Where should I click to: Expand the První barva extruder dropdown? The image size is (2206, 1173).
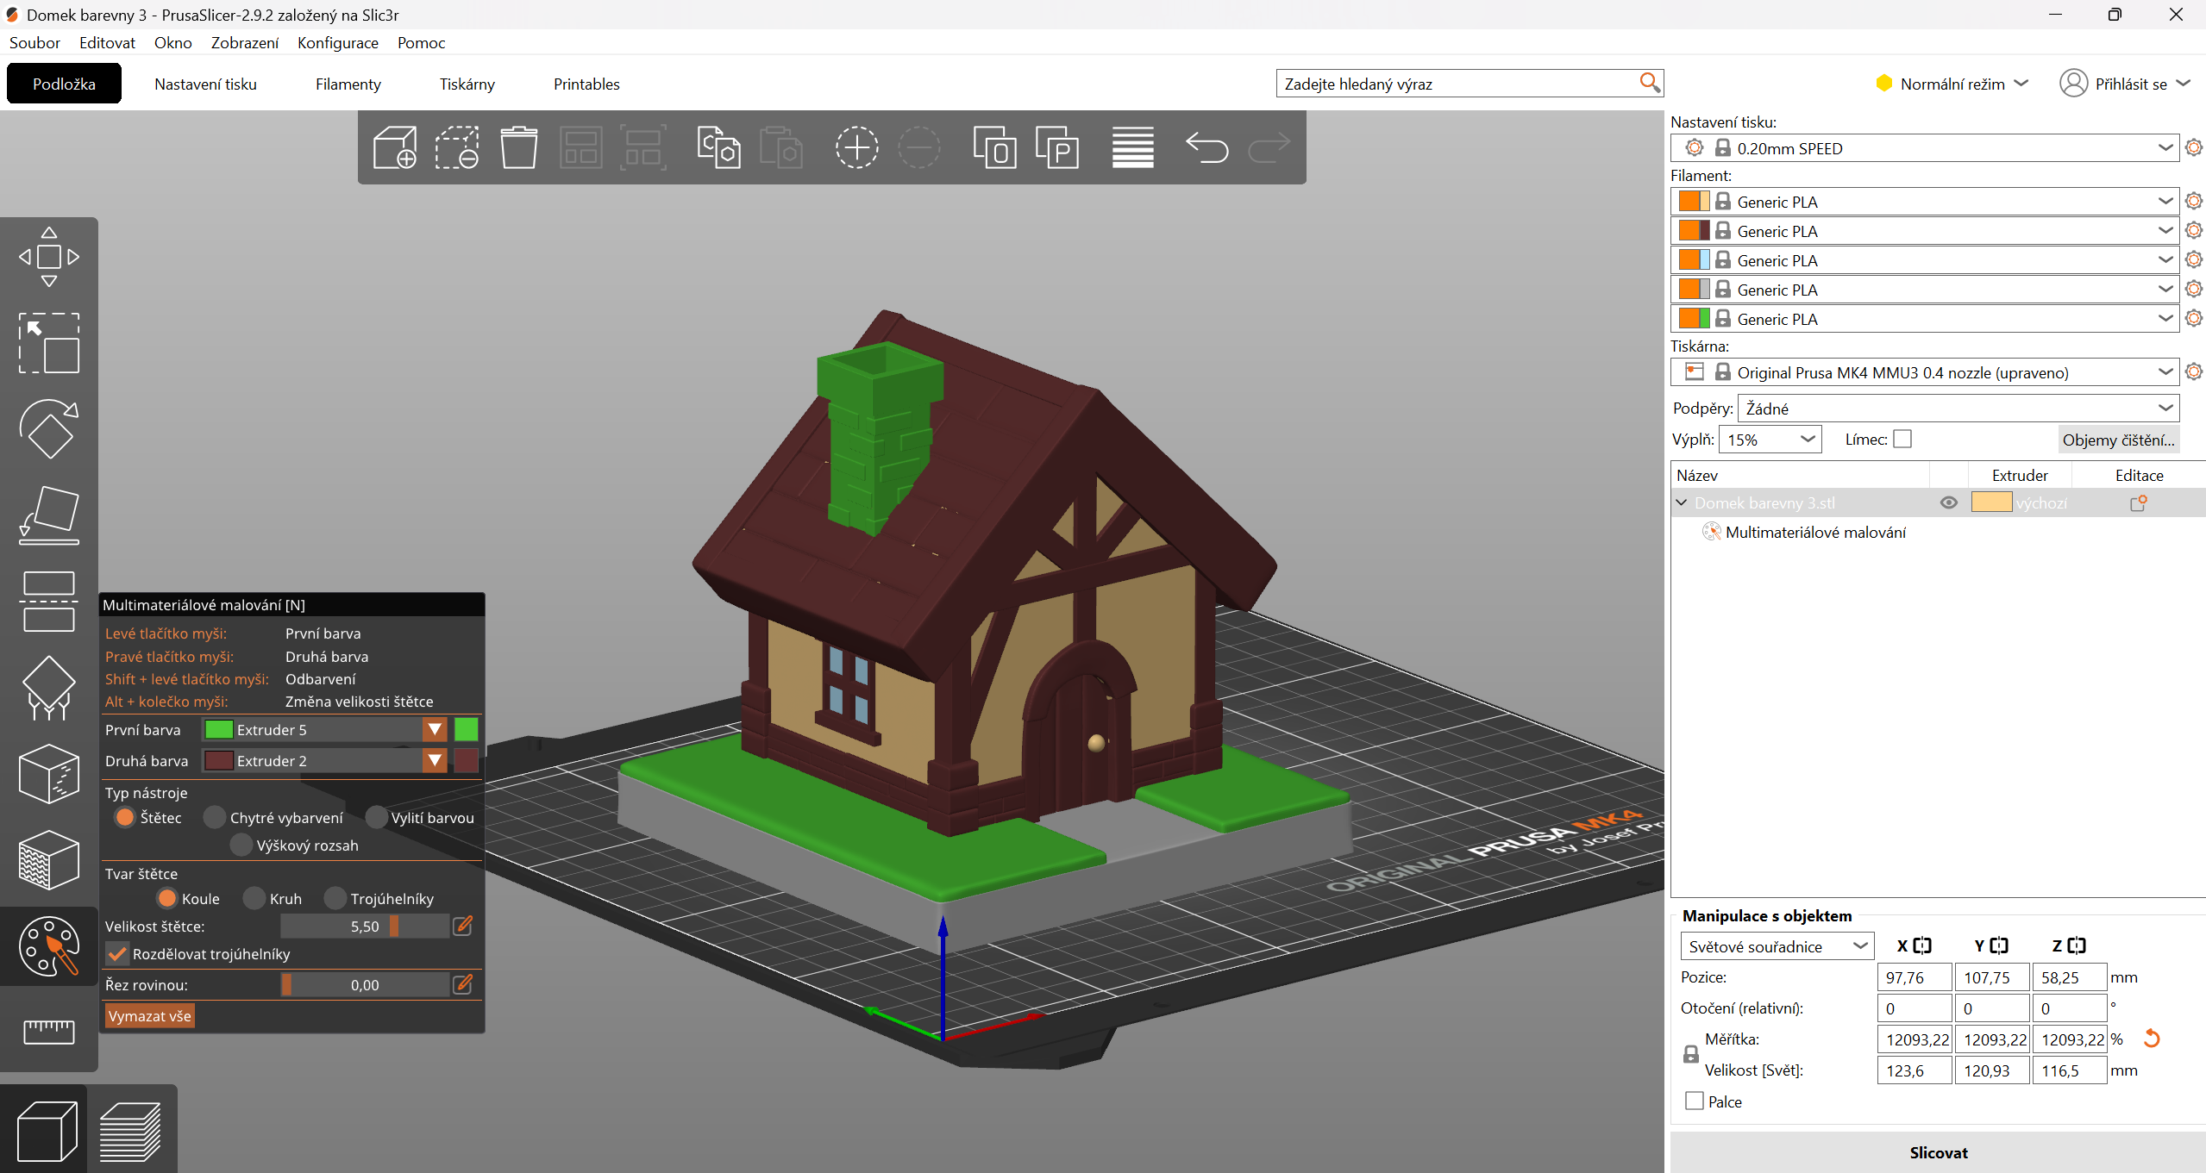(x=435, y=730)
